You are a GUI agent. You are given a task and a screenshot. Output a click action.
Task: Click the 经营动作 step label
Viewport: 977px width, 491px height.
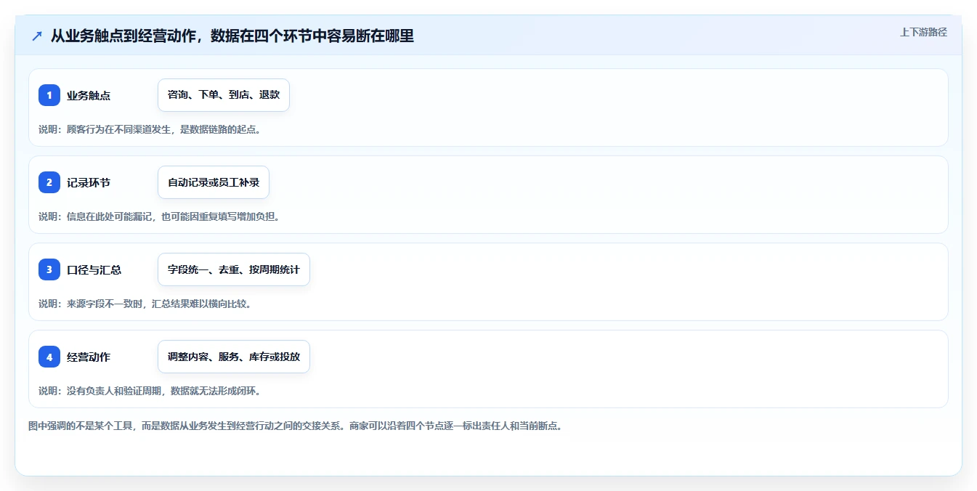point(89,357)
